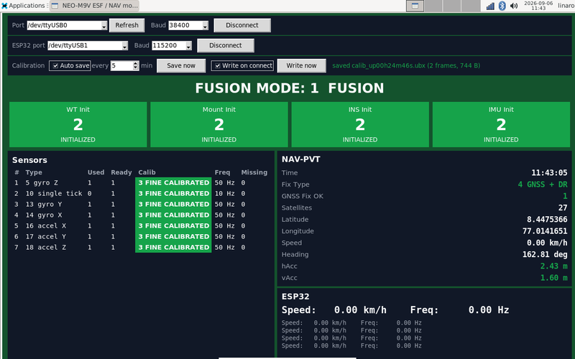Disconnect the ESP32 port

(226, 45)
